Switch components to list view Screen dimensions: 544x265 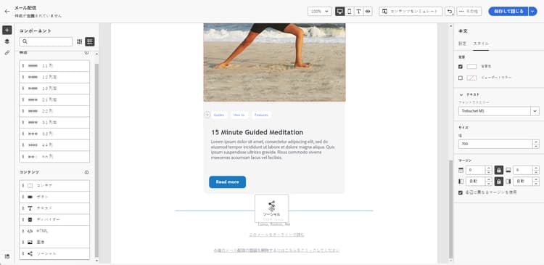pos(90,41)
